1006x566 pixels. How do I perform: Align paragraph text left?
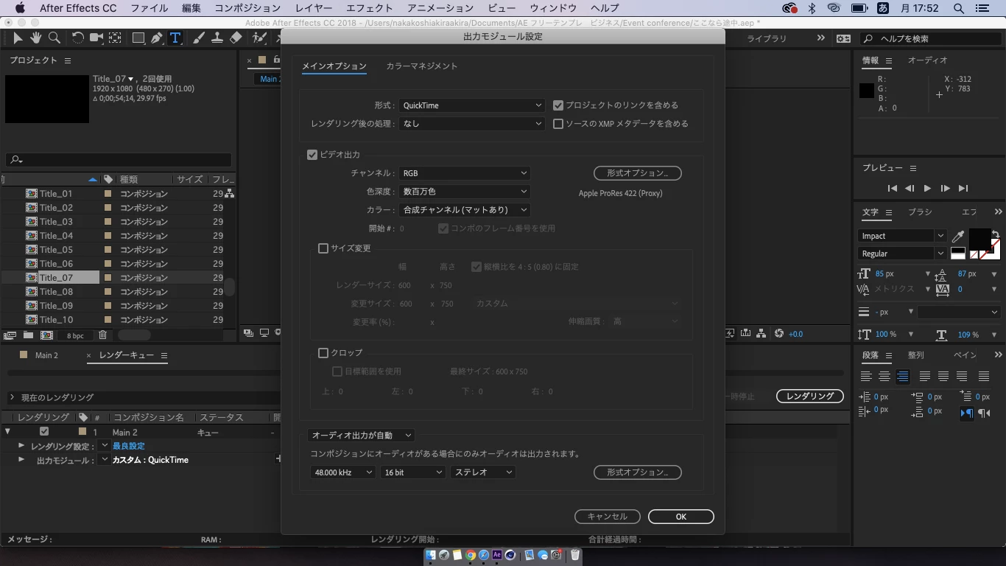point(866,377)
